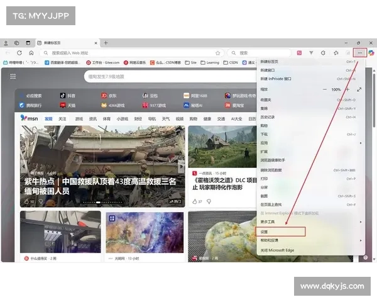Open the 网易云音乐 bookmark
The height and width of the screenshot is (302, 377).
[135, 63]
